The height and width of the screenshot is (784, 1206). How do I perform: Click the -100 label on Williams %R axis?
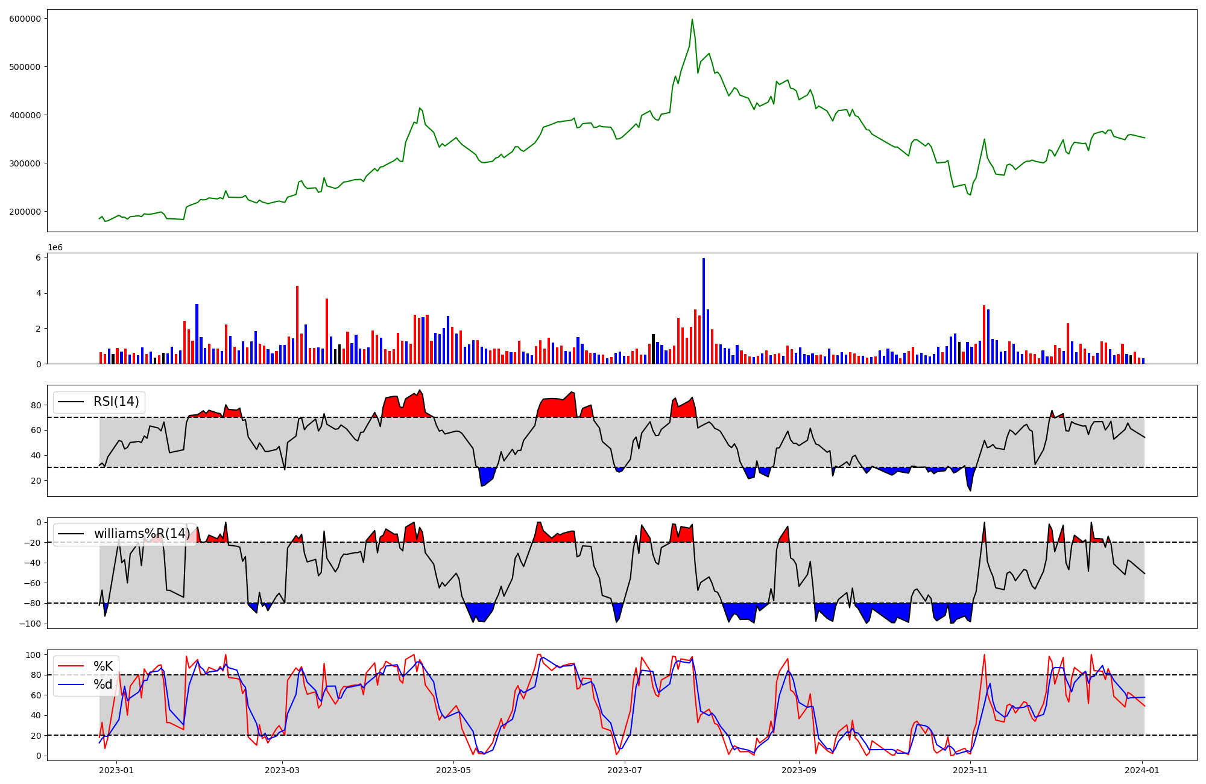(x=30, y=624)
